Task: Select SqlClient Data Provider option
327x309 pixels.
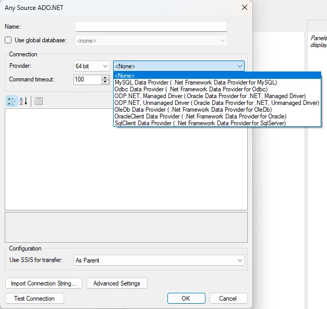Action: [217, 123]
